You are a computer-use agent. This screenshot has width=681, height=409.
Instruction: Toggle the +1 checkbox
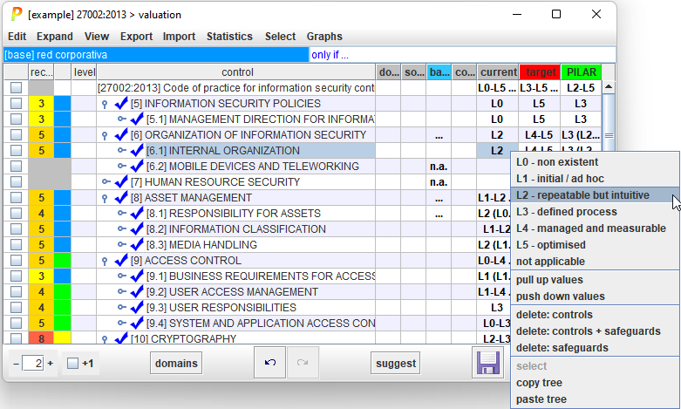(72, 363)
